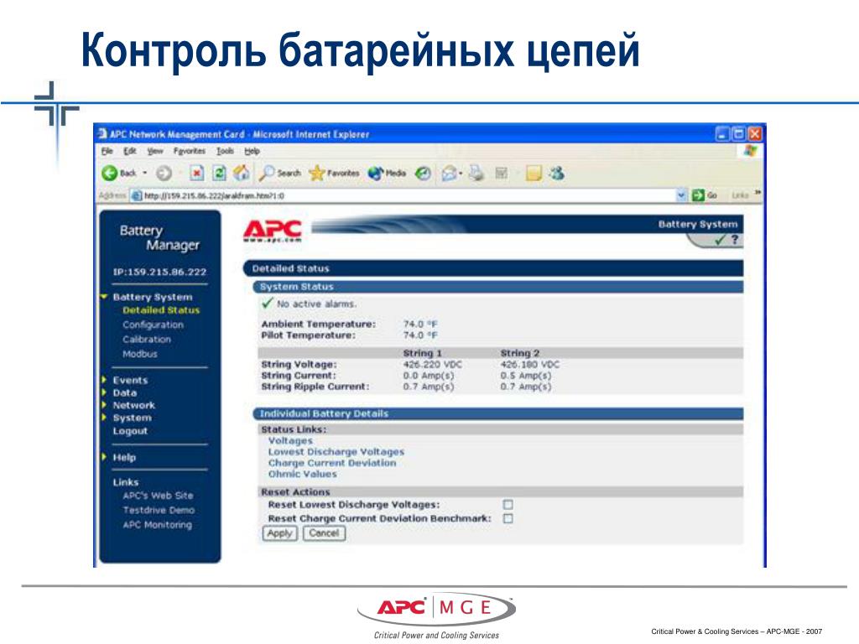Open Back button history dropdown arrow
This screenshot has height=644, width=859.
(145, 173)
